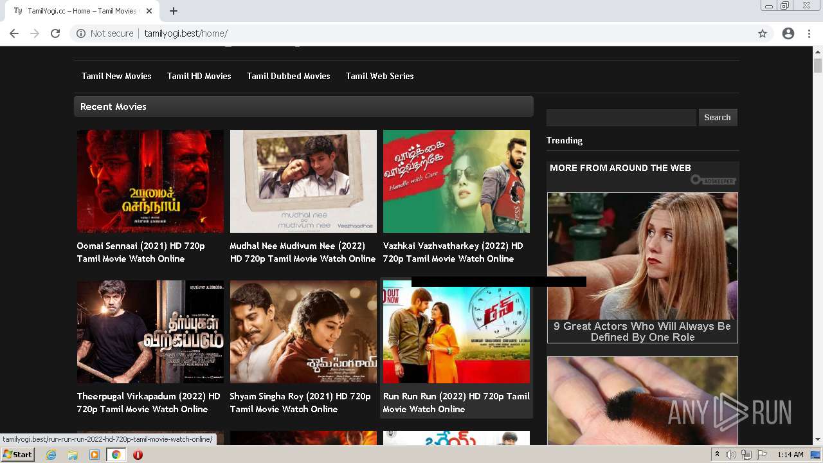Click the page scrollbar up arrow
The image size is (823, 463).
click(818, 51)
